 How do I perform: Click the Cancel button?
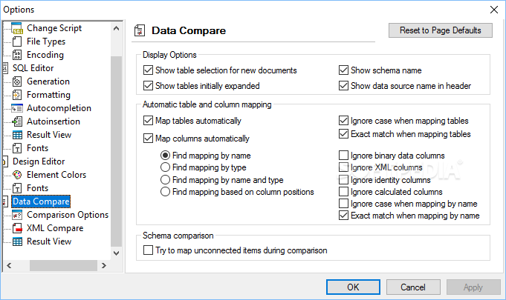413,287
